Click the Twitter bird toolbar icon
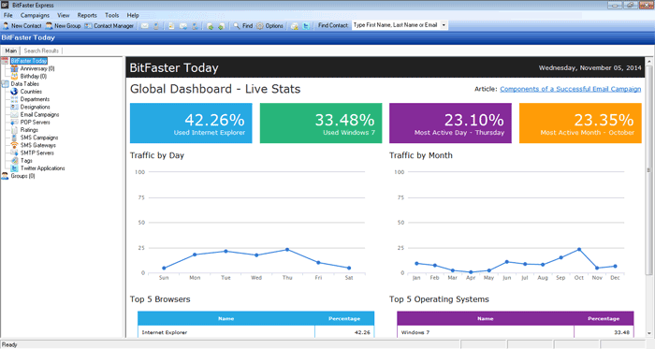 point(306,26)
